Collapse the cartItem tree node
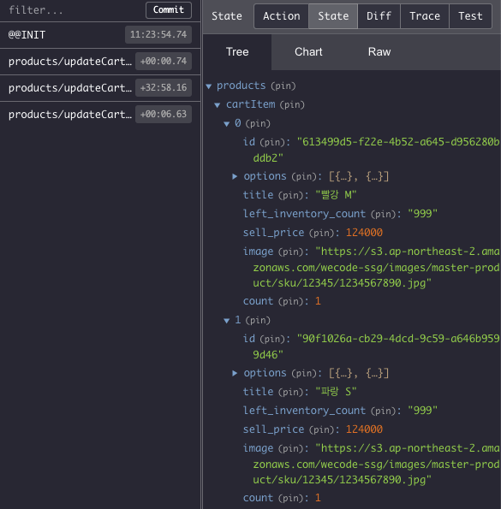The width and height of the screenshot is (501, 509). click(x=218, y=105)
